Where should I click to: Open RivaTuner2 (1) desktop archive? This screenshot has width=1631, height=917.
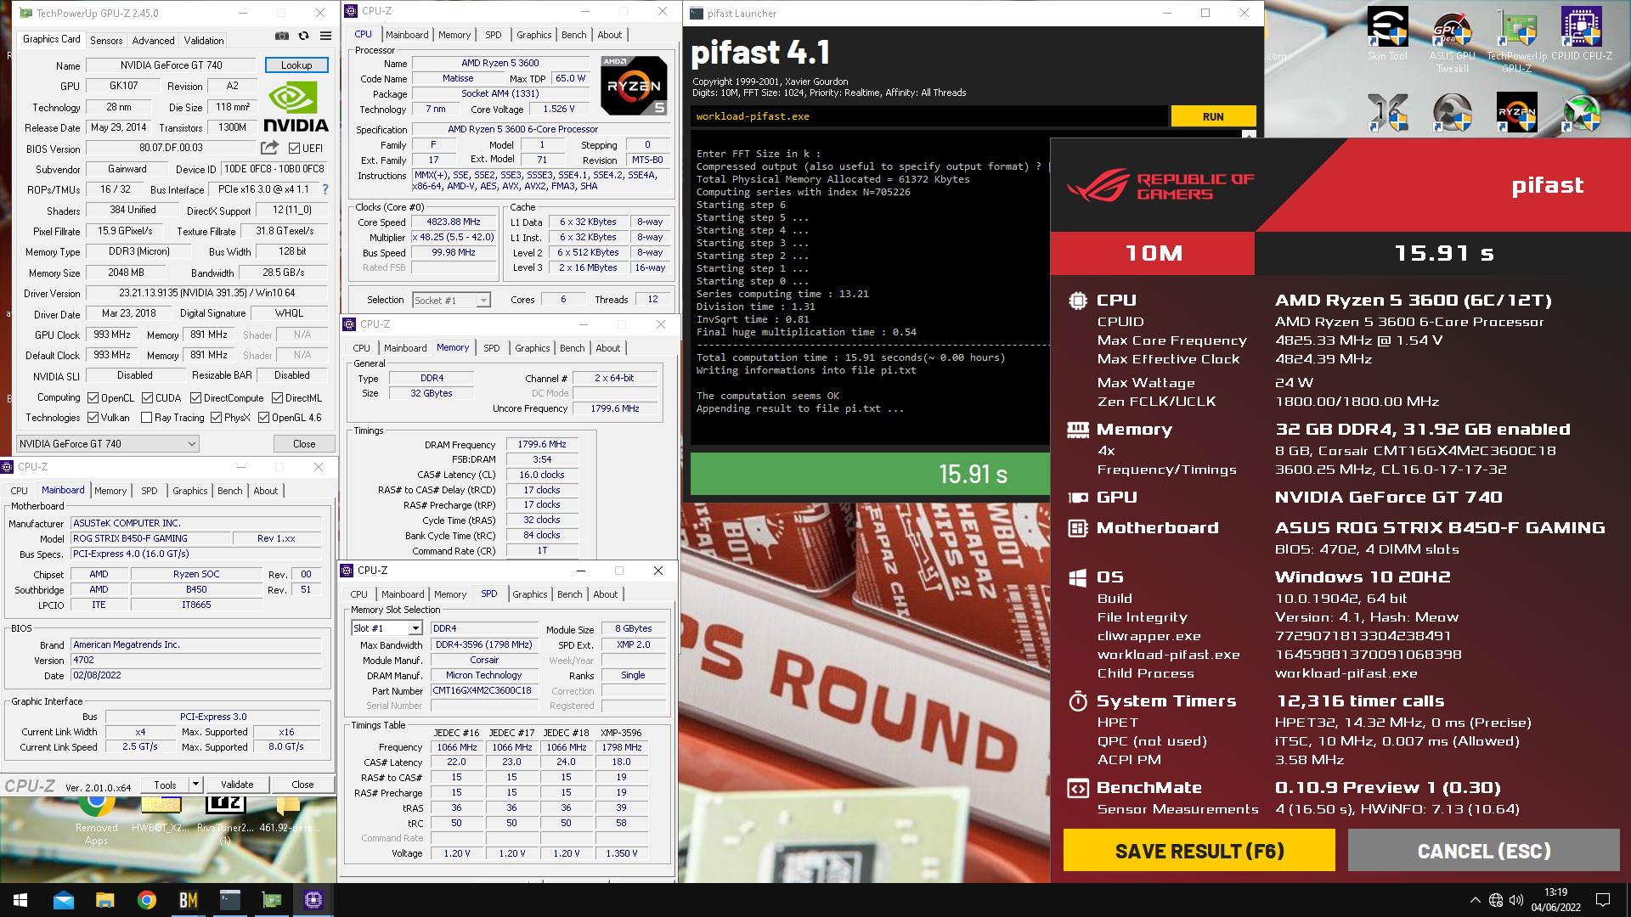pyautogui.click(x=225, y=820)
